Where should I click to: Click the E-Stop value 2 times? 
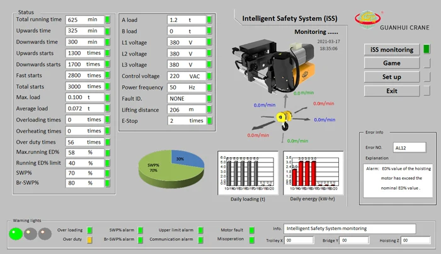tap(186, 120)
